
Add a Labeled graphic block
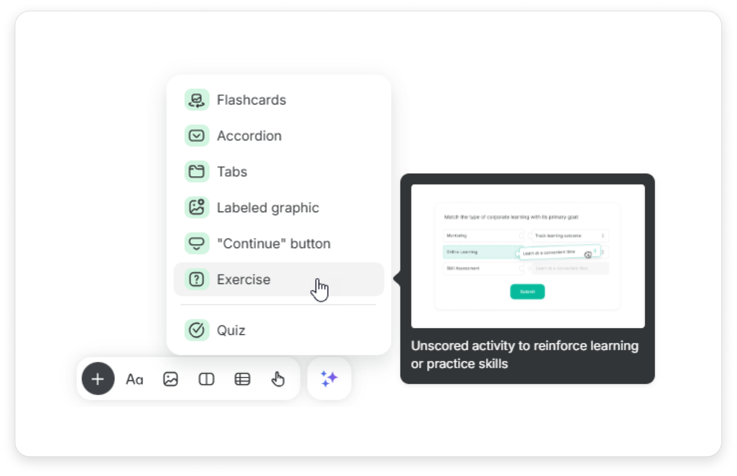tap(279, 208)
